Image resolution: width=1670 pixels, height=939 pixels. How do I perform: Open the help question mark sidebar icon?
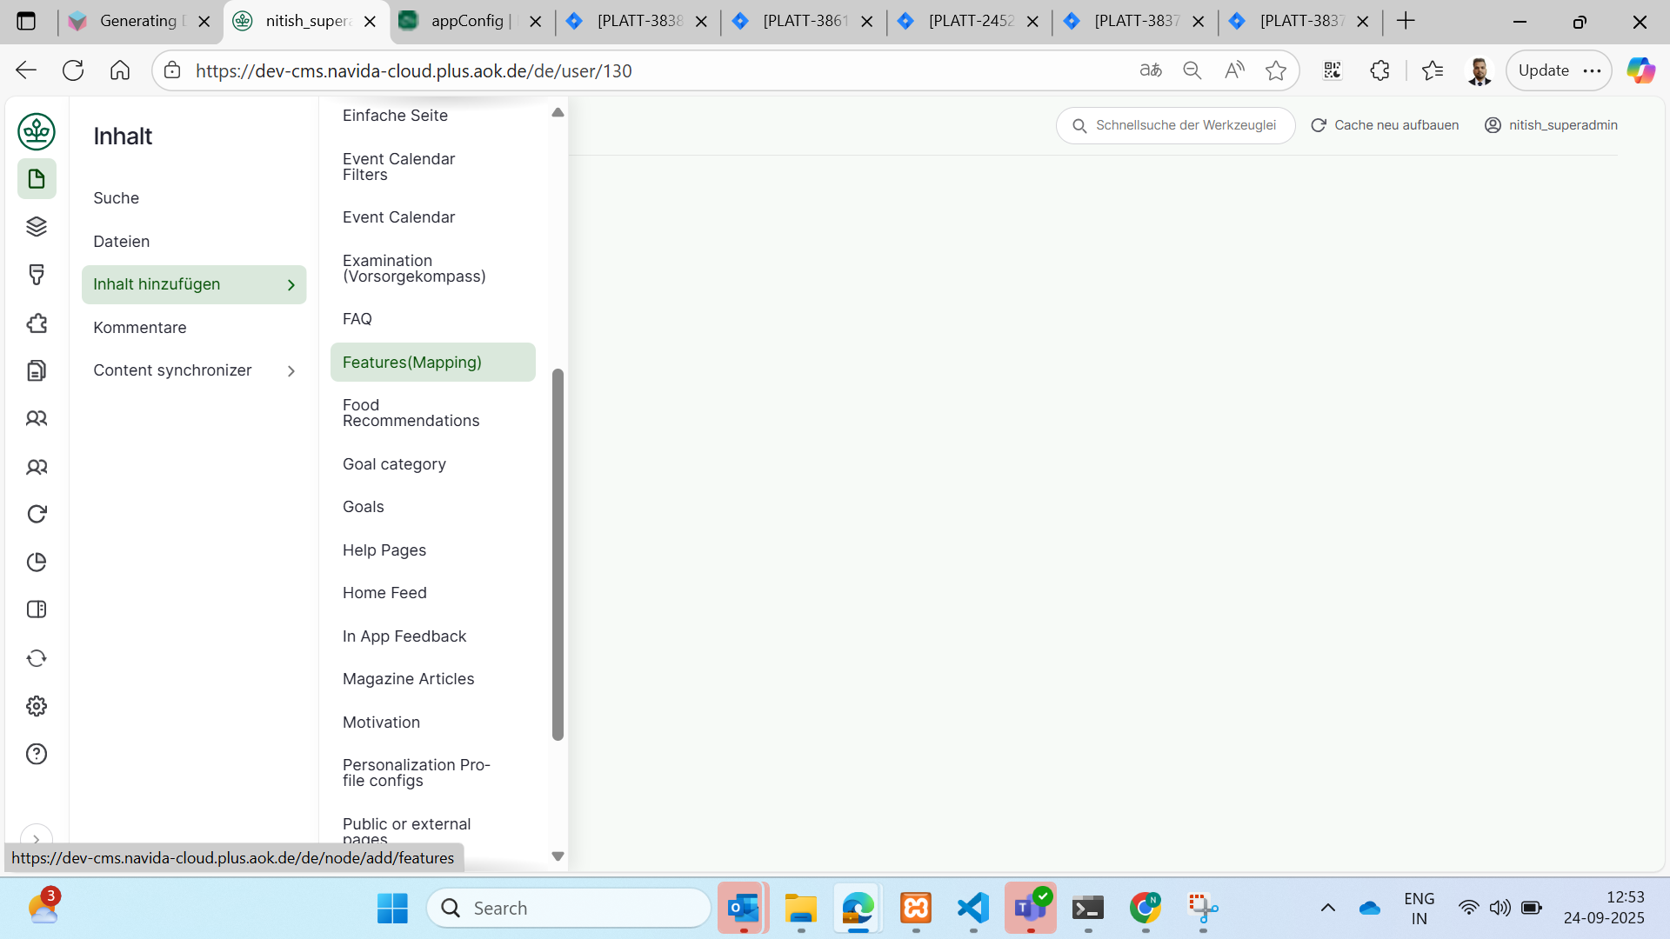point(37,754)
